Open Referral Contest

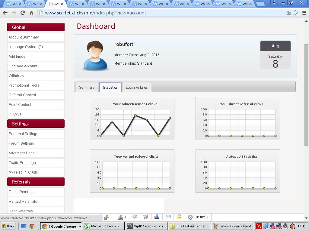36,95
